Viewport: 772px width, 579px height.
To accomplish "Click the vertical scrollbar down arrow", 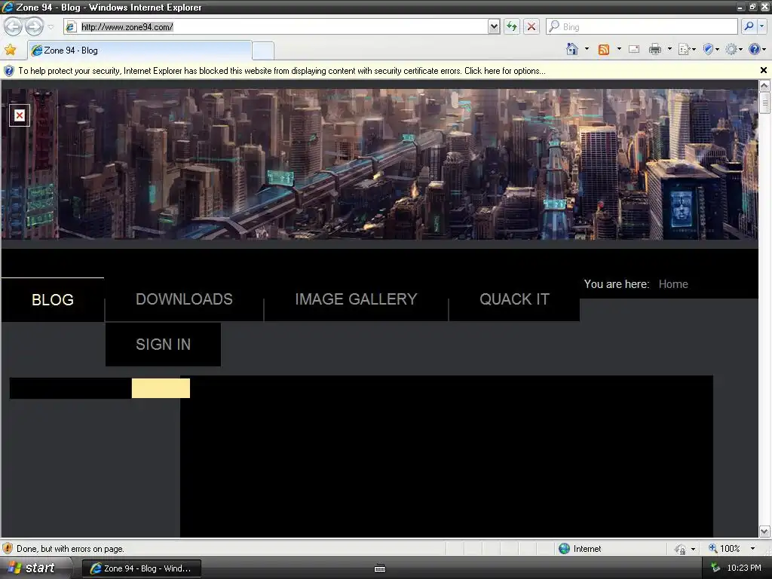I will coord(764,532).
